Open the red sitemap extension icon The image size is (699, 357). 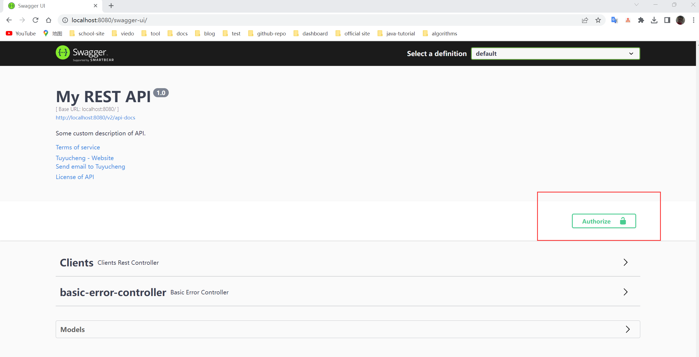point(628,20)
